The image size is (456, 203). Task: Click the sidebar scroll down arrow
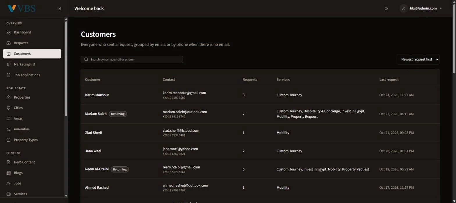66,196
